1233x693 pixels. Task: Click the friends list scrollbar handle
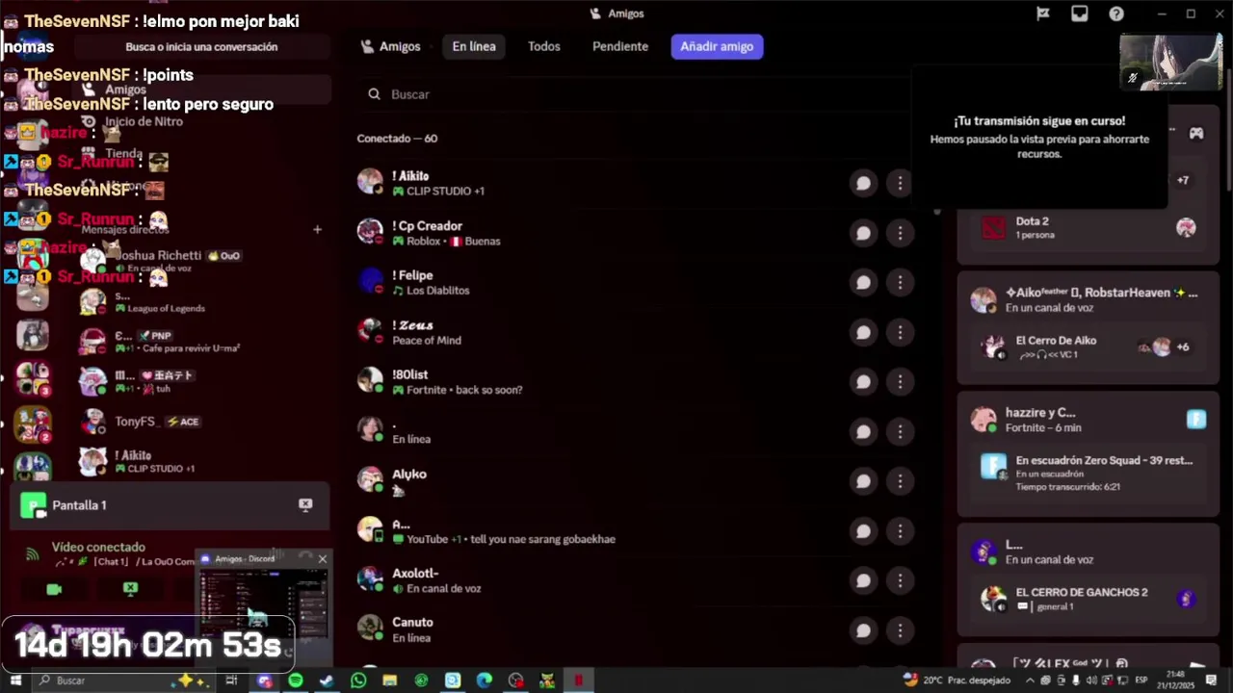tap(937, 210)
